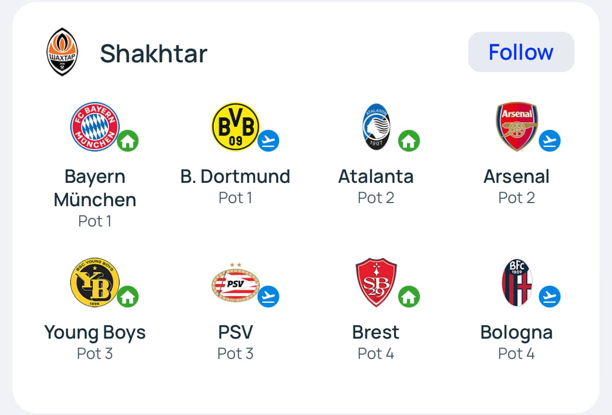Click the Bologna team name

tap(516, 332)
